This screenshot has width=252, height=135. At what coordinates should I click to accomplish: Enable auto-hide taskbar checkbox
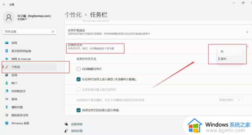point(78,69)
